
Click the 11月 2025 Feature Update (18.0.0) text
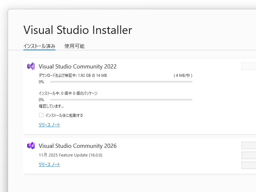click(x=71, y=155)
